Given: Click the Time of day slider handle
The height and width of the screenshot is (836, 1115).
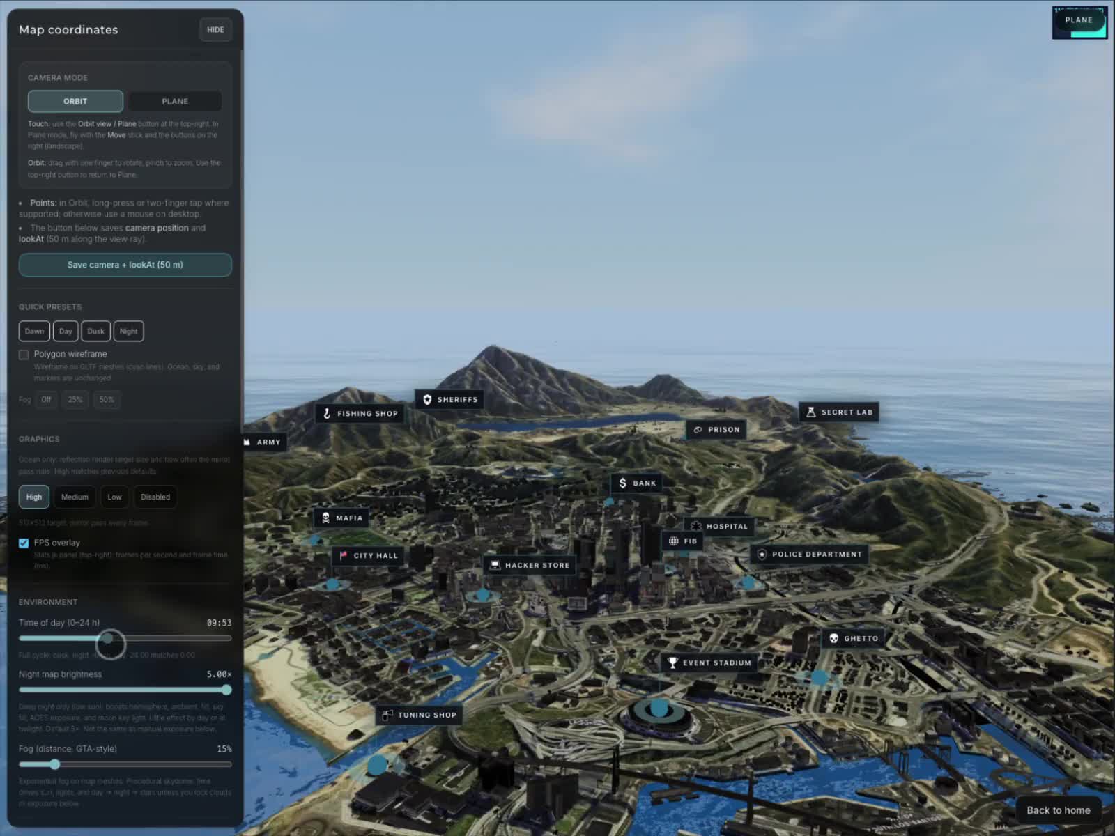Looking at the screenshot, I should 107,638.
